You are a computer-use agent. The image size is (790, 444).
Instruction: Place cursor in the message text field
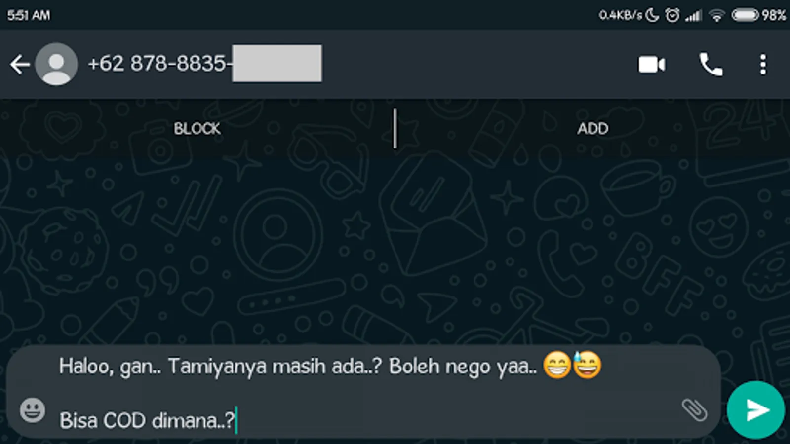(365, 392)
